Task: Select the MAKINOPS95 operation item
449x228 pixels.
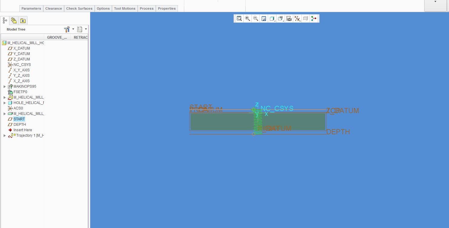Action: click(25, 86)
